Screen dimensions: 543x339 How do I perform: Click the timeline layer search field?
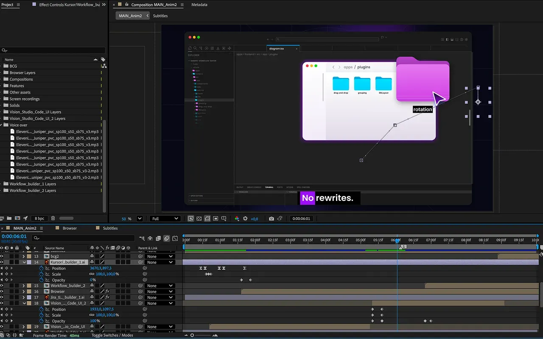coord(84,238)
